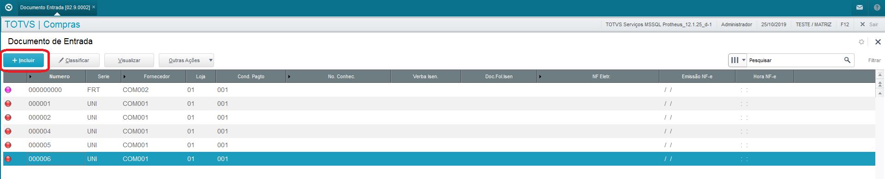Click the Filtrar link

[874, 60]
